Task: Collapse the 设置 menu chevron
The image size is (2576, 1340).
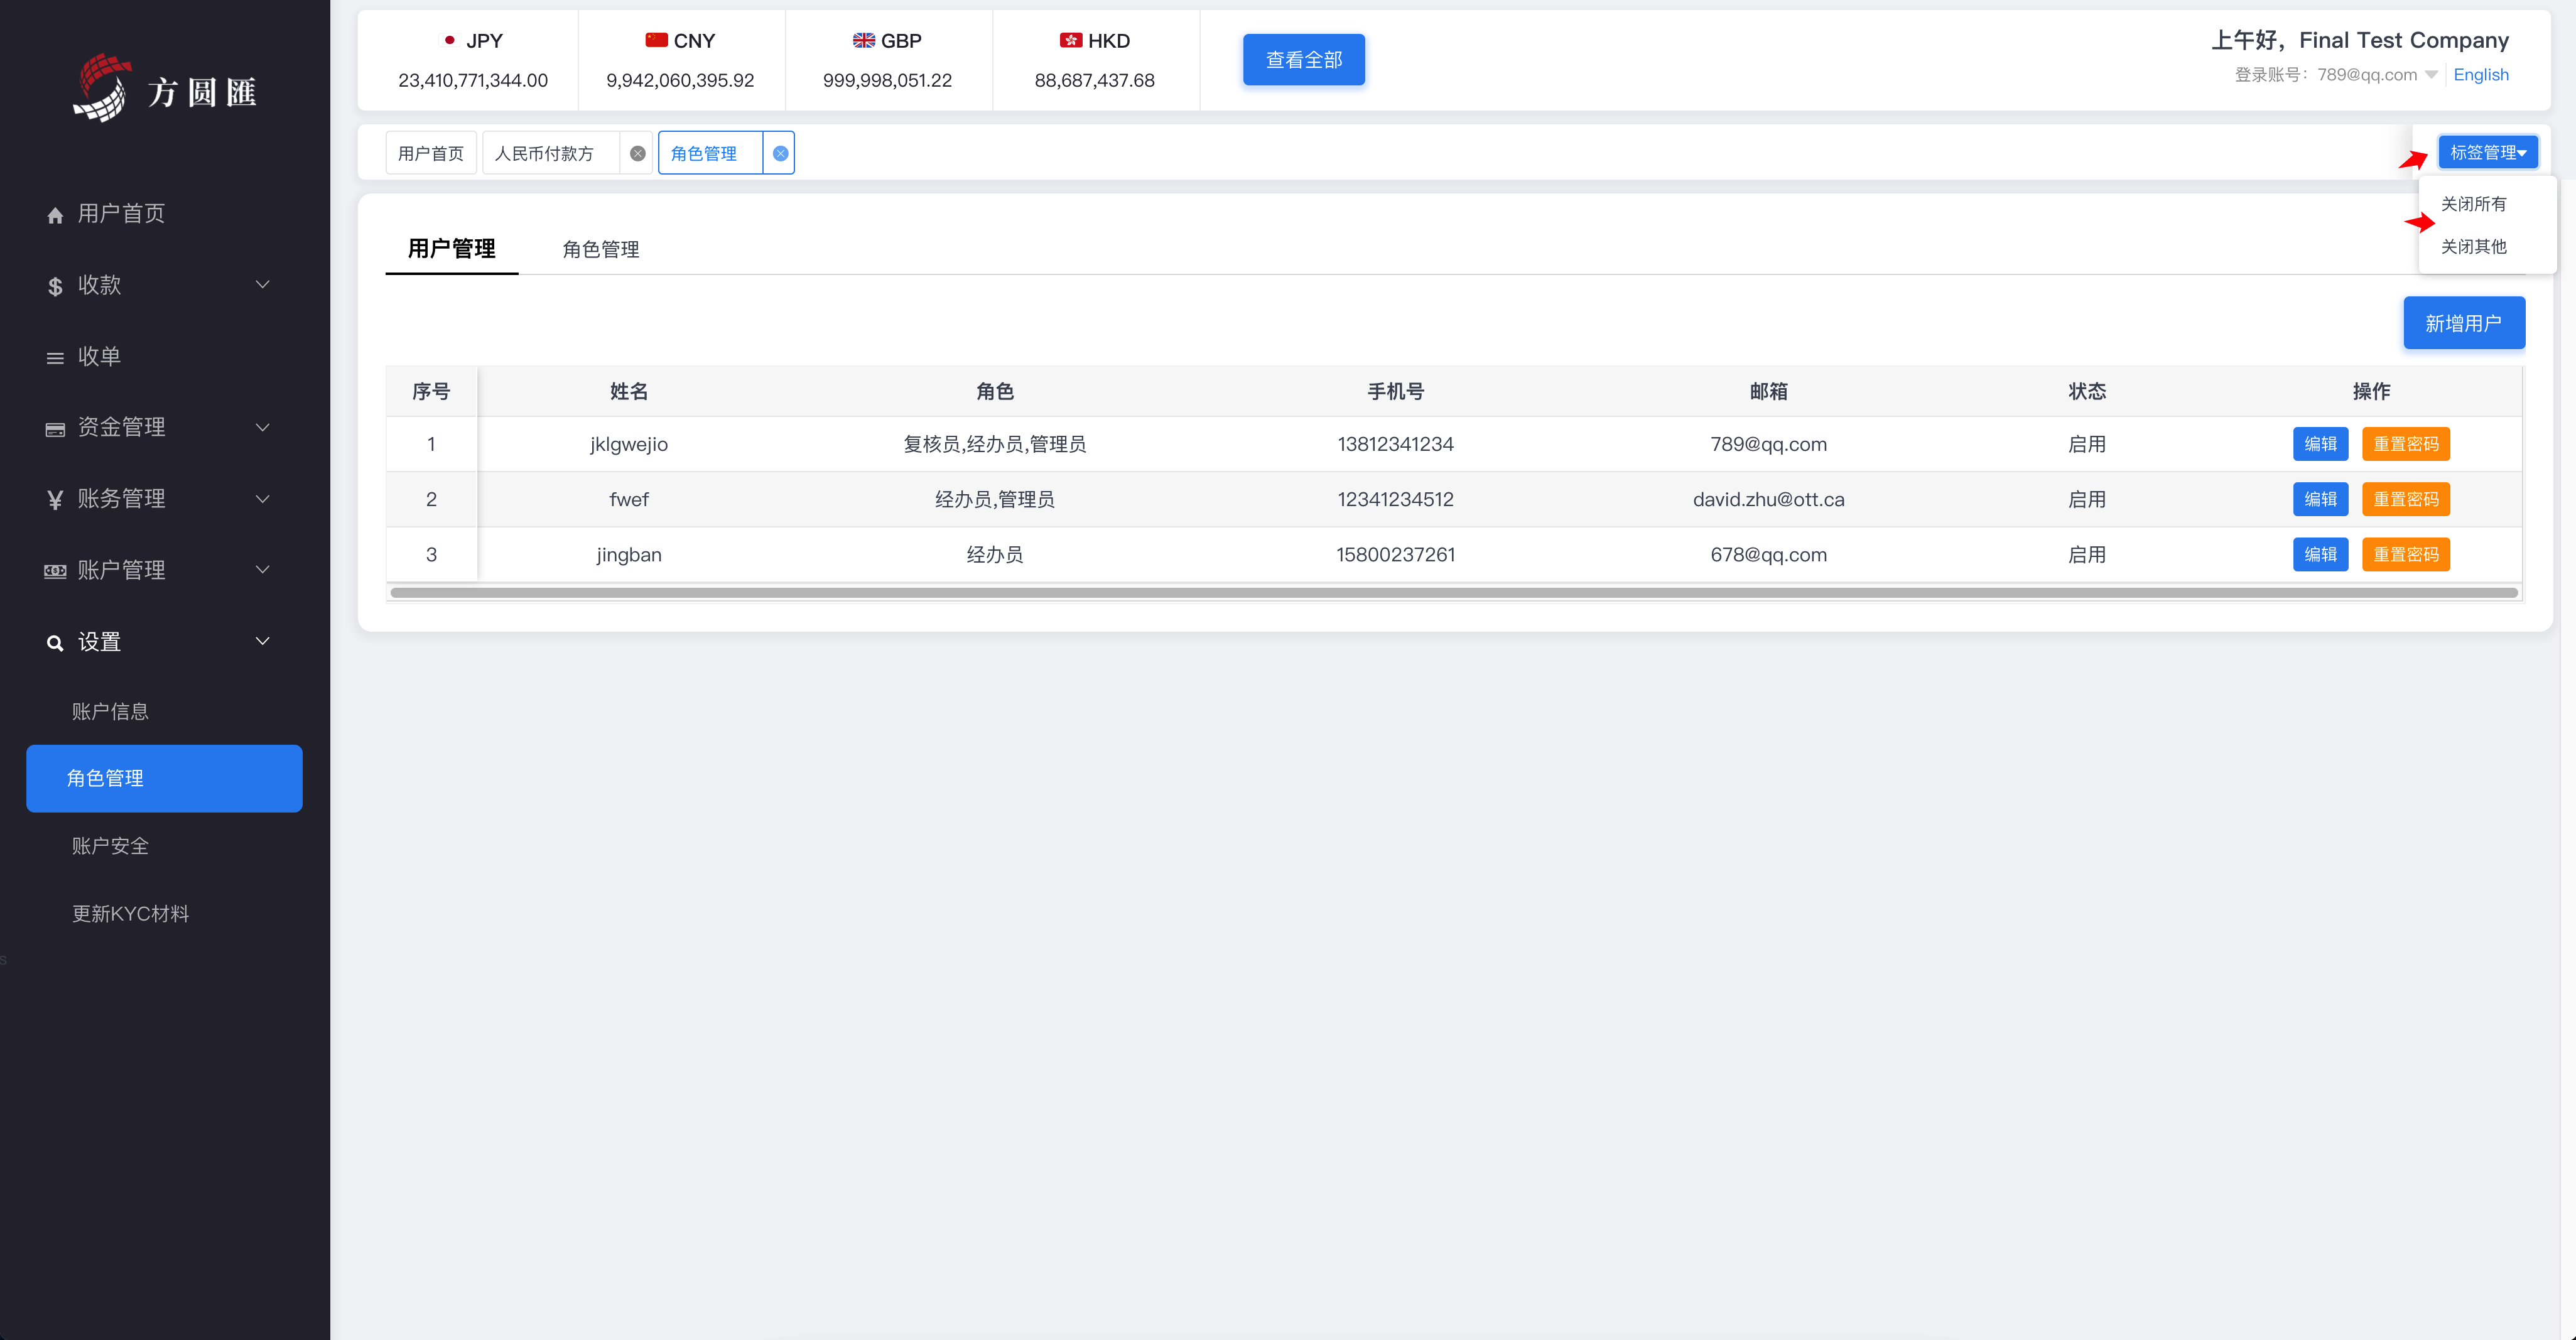Action: pyautogui.click(x=262, y=641)
